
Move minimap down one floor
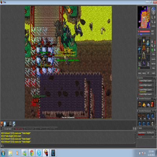tap(155, 22)
